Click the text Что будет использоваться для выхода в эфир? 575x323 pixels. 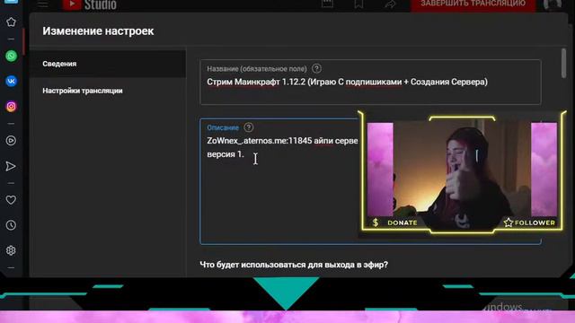tap(294, 265)
